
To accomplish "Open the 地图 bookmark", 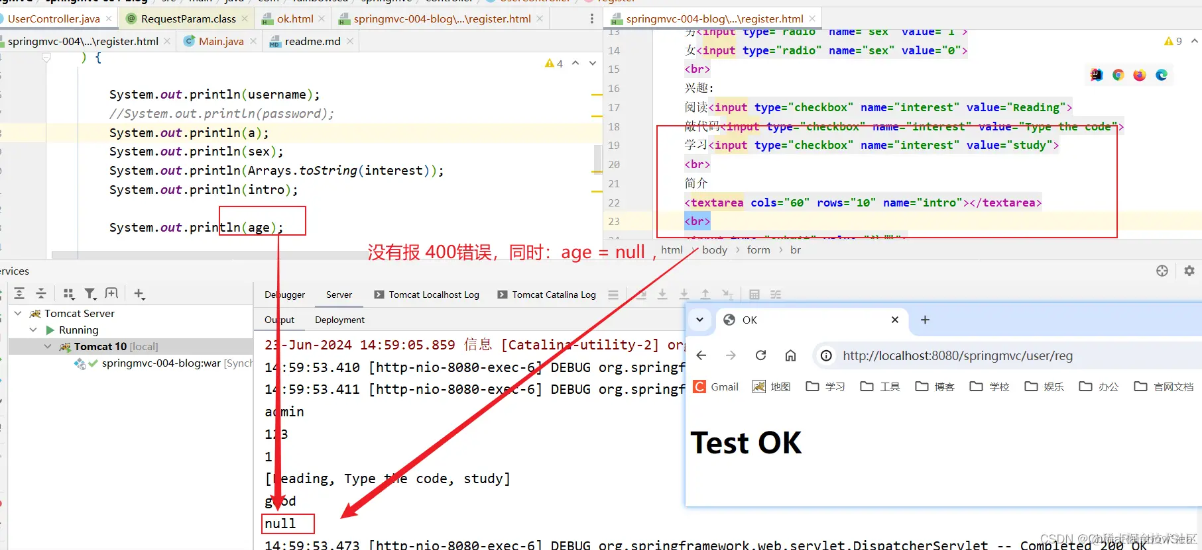I will click(772, 387).
